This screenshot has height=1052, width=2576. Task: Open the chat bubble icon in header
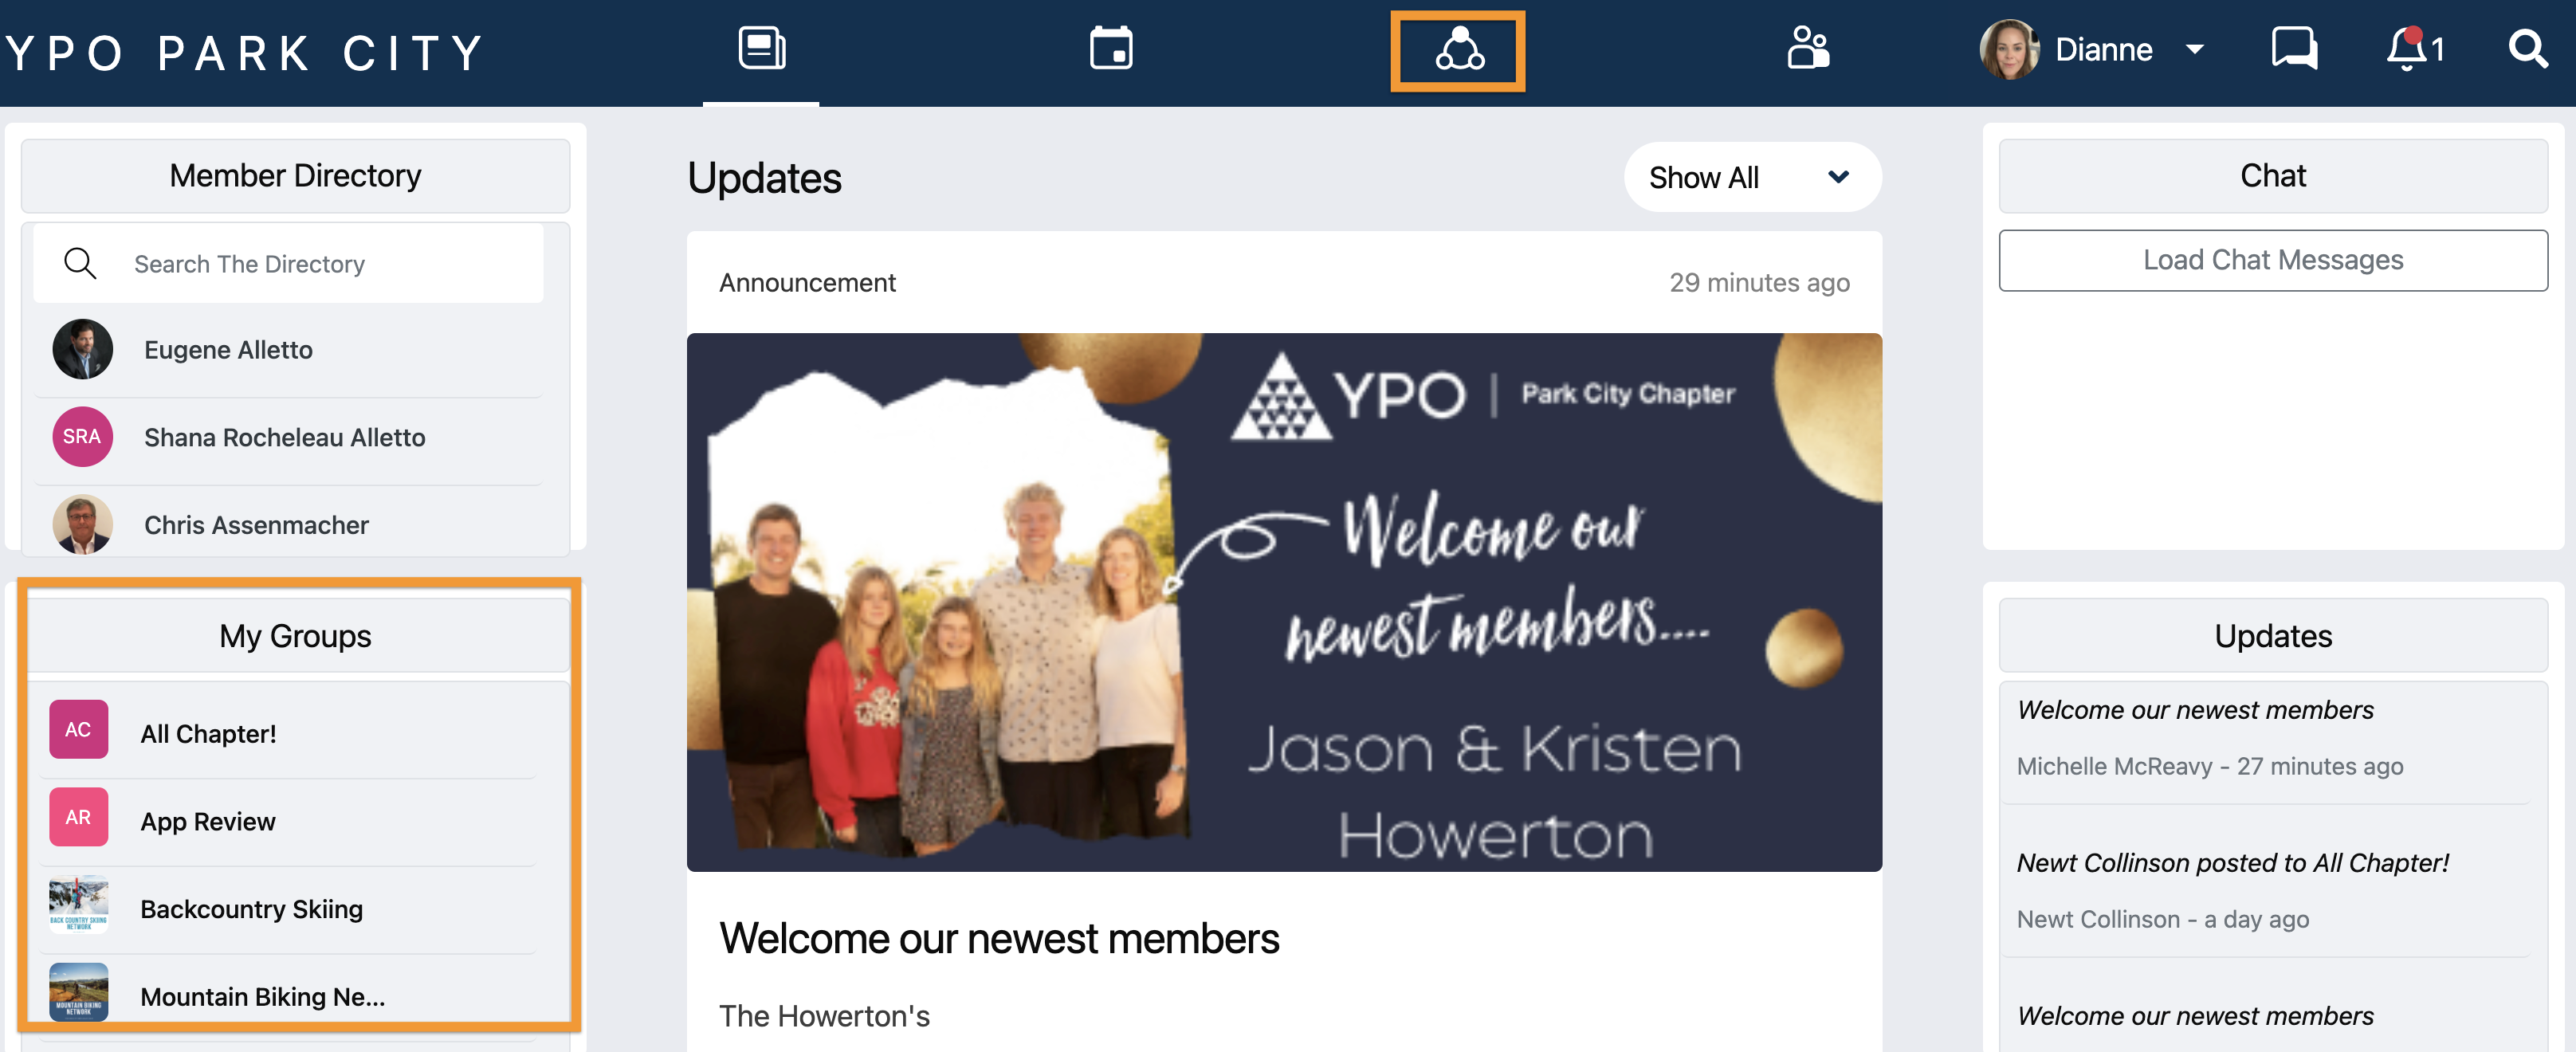click(2293, 49)
